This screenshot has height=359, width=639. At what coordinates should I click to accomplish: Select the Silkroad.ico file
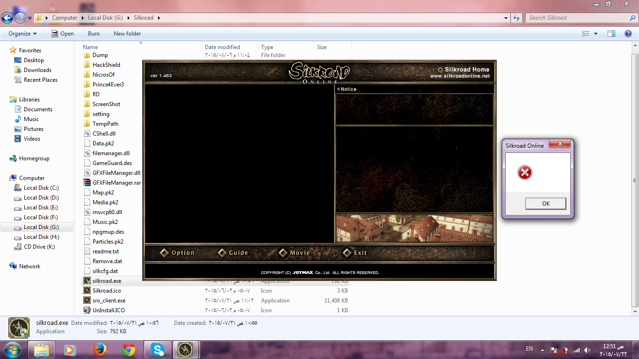point(107,291)
